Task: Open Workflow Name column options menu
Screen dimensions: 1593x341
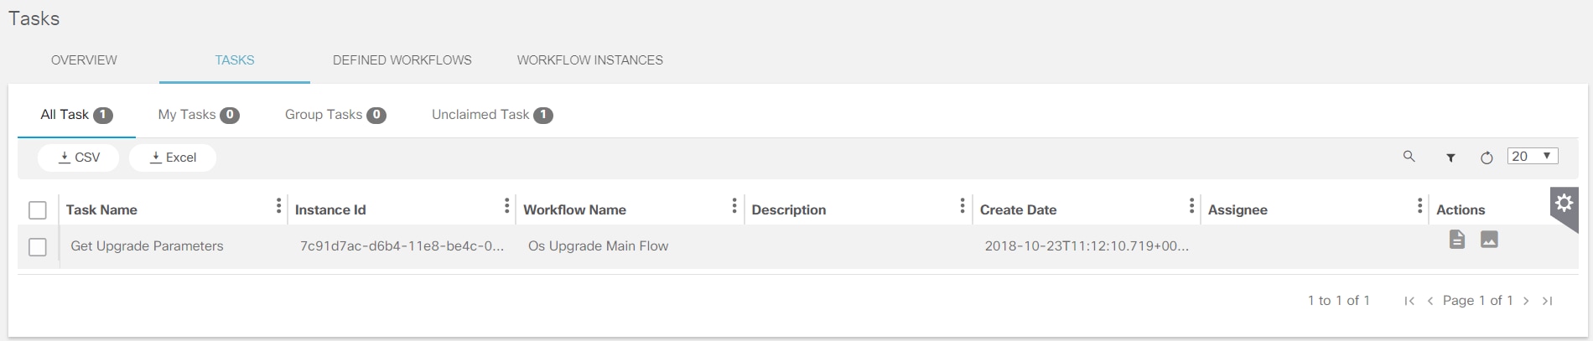Action: point(734,206)
